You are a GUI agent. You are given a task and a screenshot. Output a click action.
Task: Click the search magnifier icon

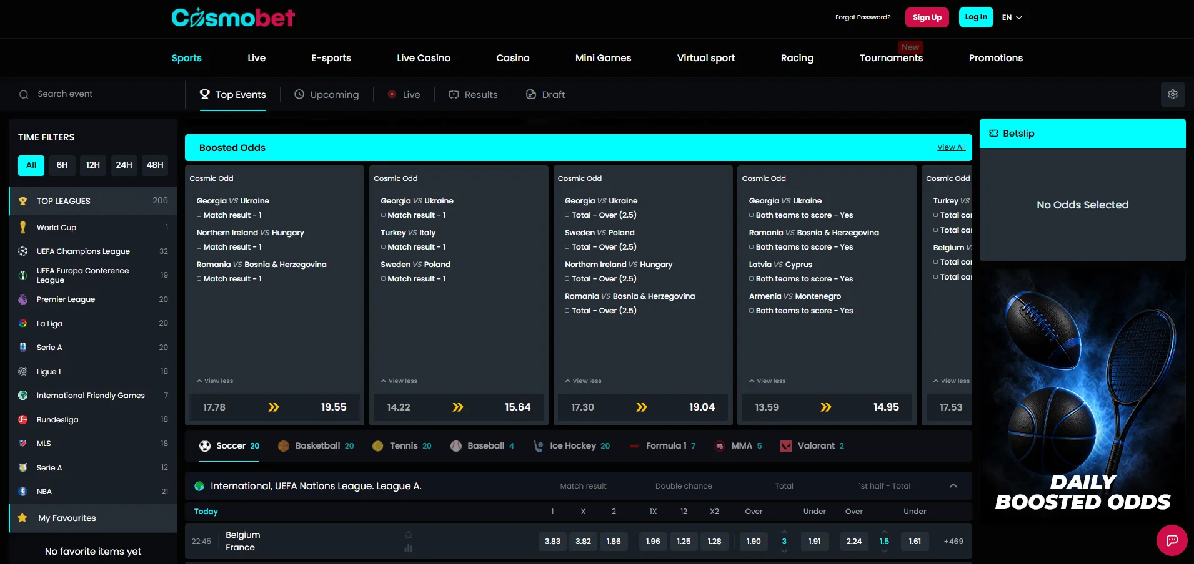tap(24, 94)
